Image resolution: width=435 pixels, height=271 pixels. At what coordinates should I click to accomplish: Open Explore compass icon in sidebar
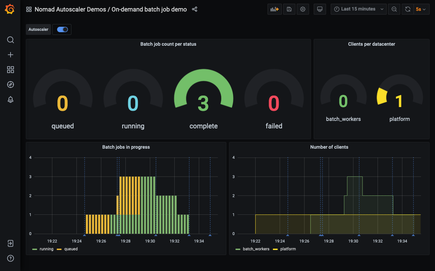[11, 85]
